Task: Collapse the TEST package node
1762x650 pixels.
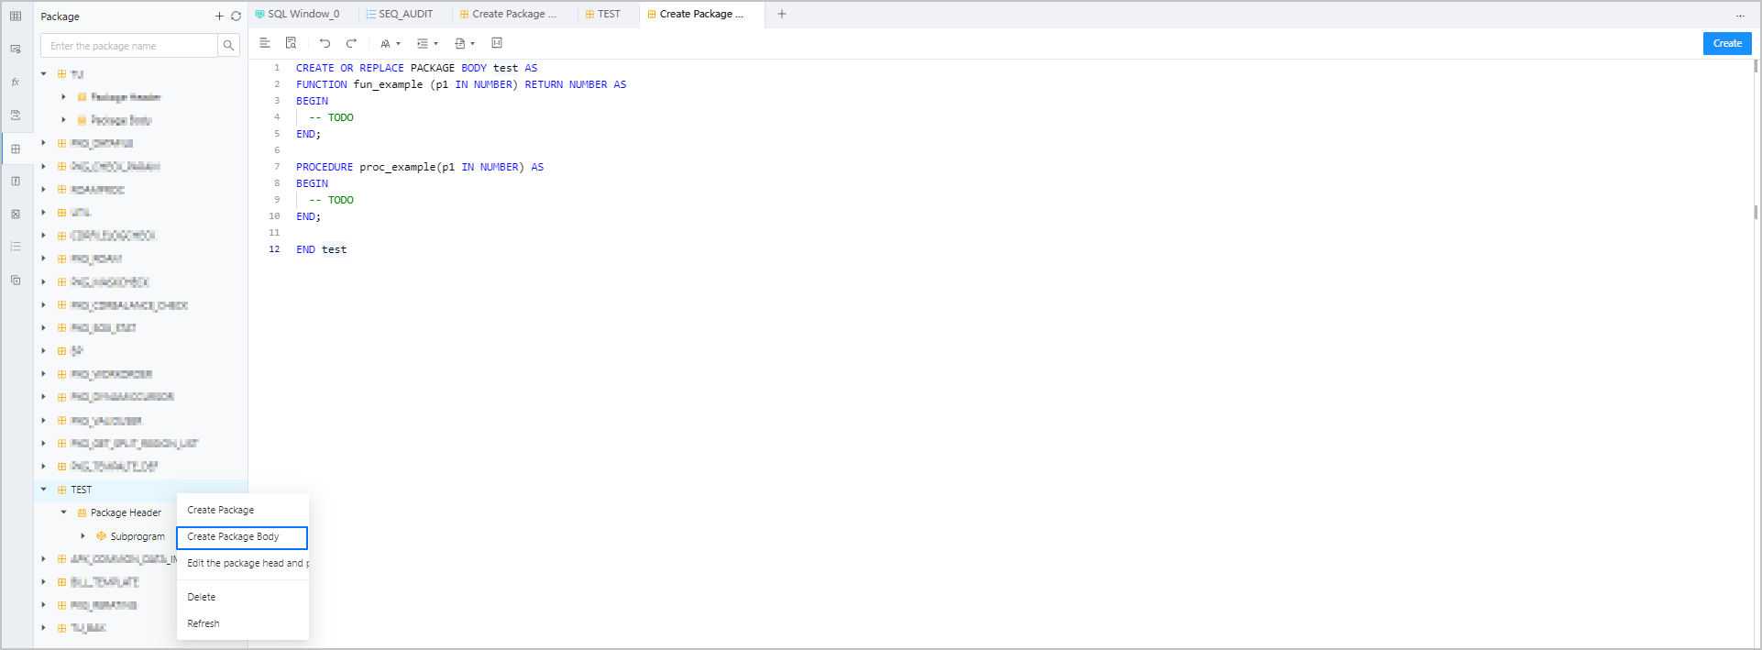Action: (x=43, y=490)
